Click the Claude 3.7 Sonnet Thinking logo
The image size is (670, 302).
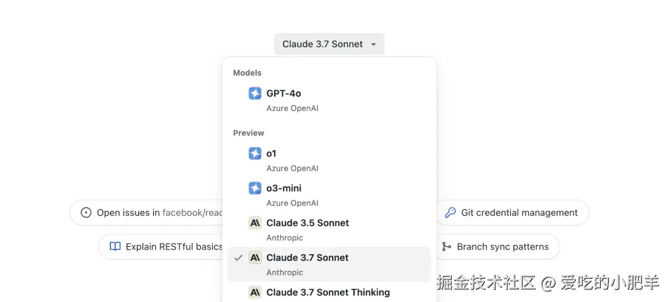click(255, 292)
